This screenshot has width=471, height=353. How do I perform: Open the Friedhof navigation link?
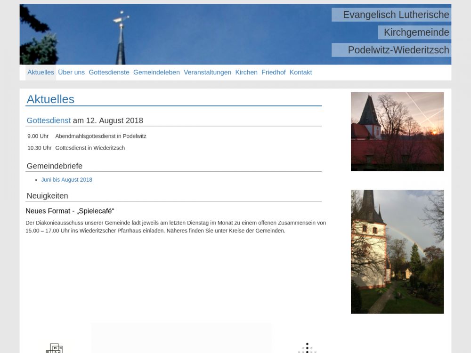(273, 72)
